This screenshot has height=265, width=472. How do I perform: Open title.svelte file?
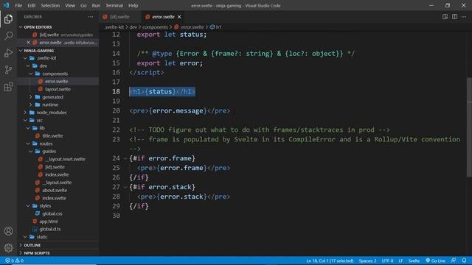click(52, 135)
